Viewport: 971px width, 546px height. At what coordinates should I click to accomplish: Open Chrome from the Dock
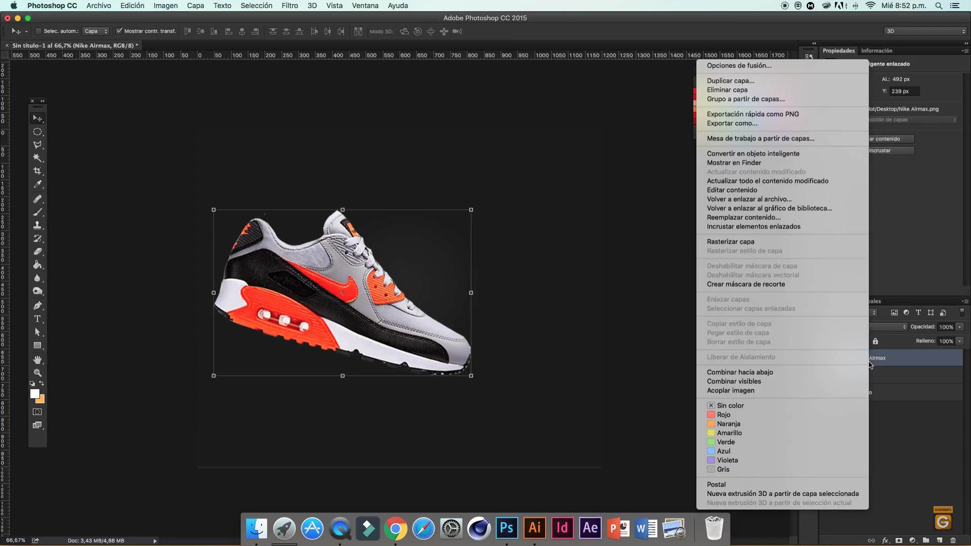coord(395,528)
